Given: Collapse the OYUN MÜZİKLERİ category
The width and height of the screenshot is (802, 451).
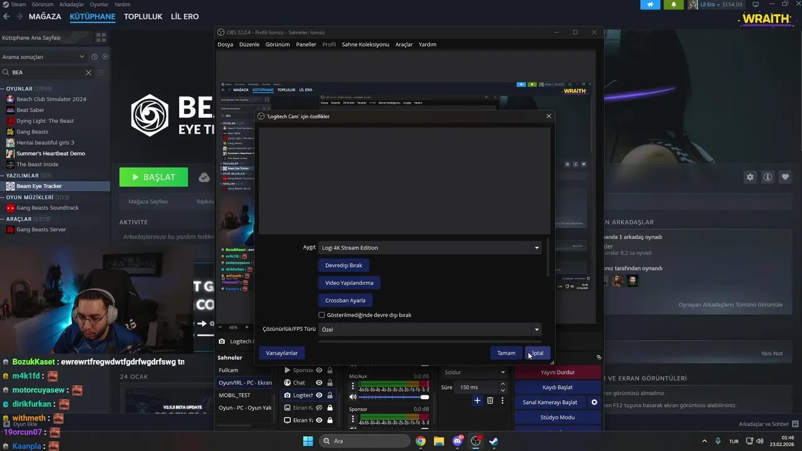Looking at the screenshot, I should point(3,197).
